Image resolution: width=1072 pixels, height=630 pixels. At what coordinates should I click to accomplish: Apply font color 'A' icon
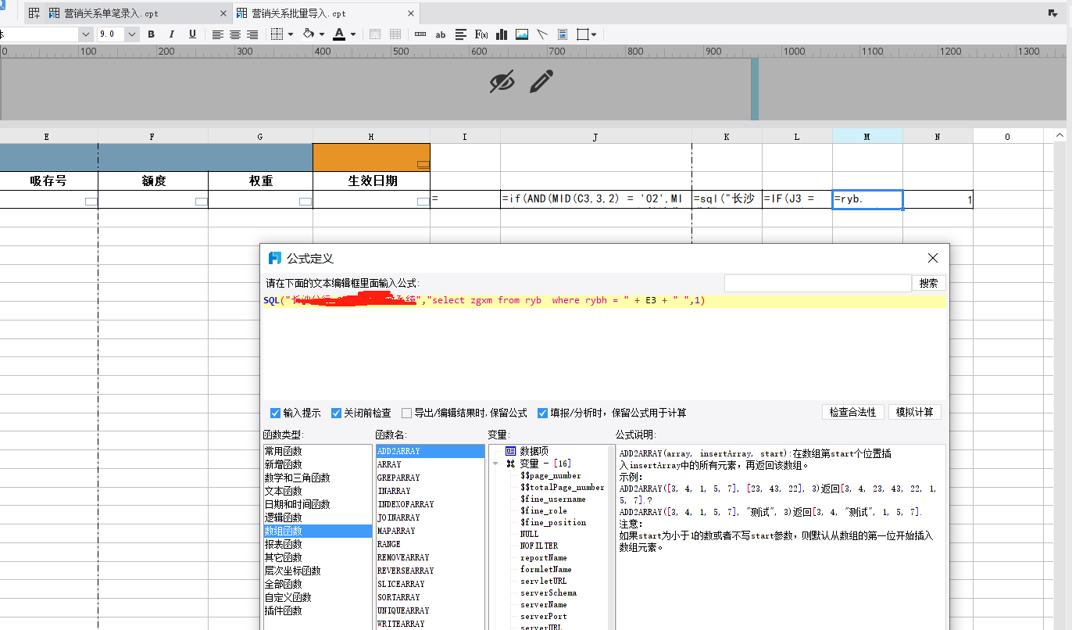pyautogui.click(x=339, y=34)
